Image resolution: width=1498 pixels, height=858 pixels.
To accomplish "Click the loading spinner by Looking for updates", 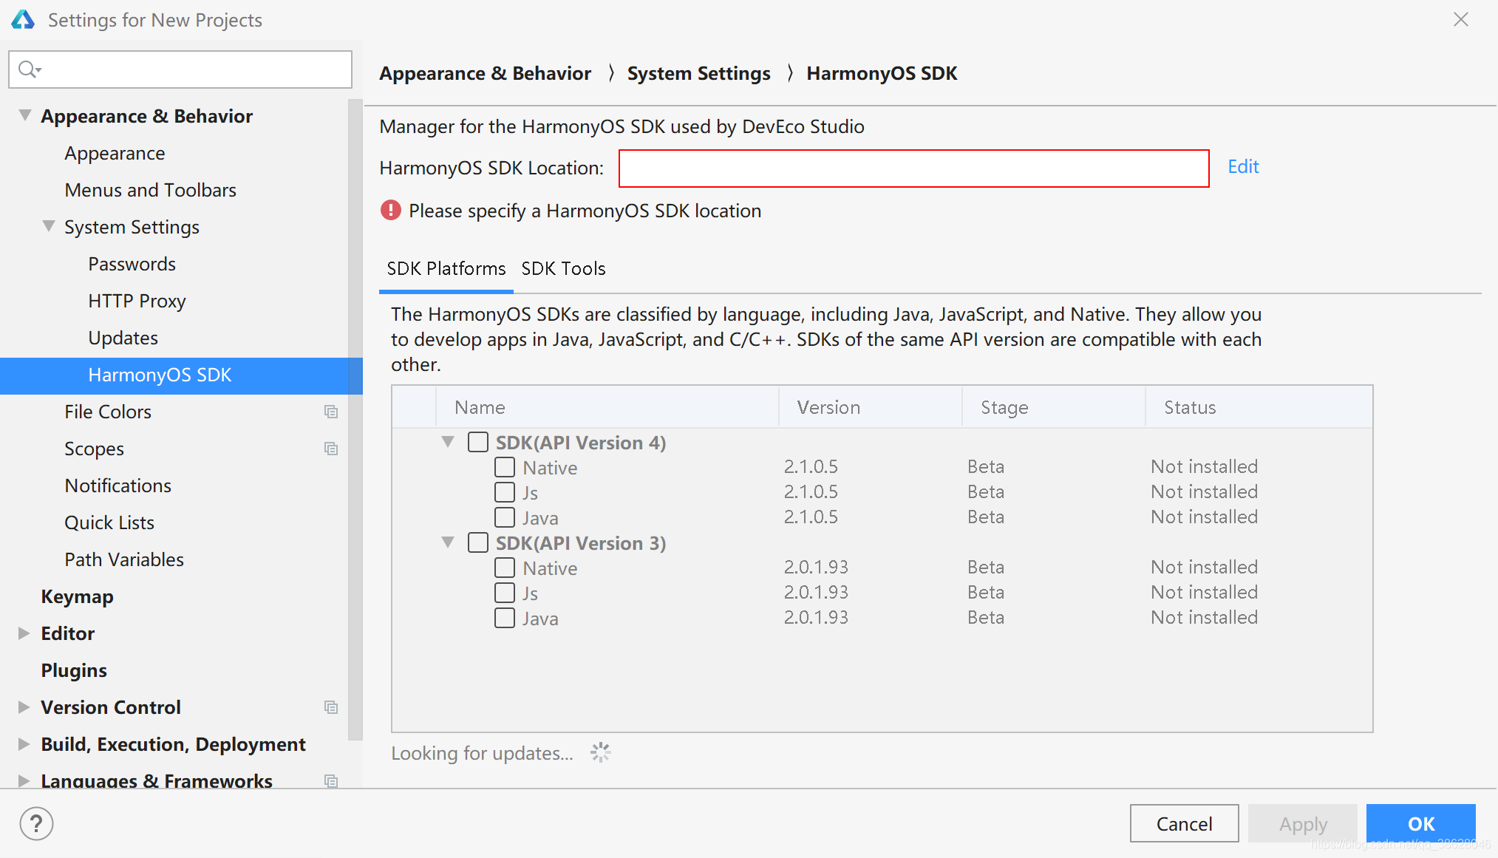I will point(600,753).
